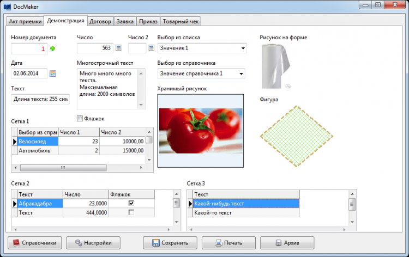Uncheck the Флажок box in Абракадабра row

(131, 203)
